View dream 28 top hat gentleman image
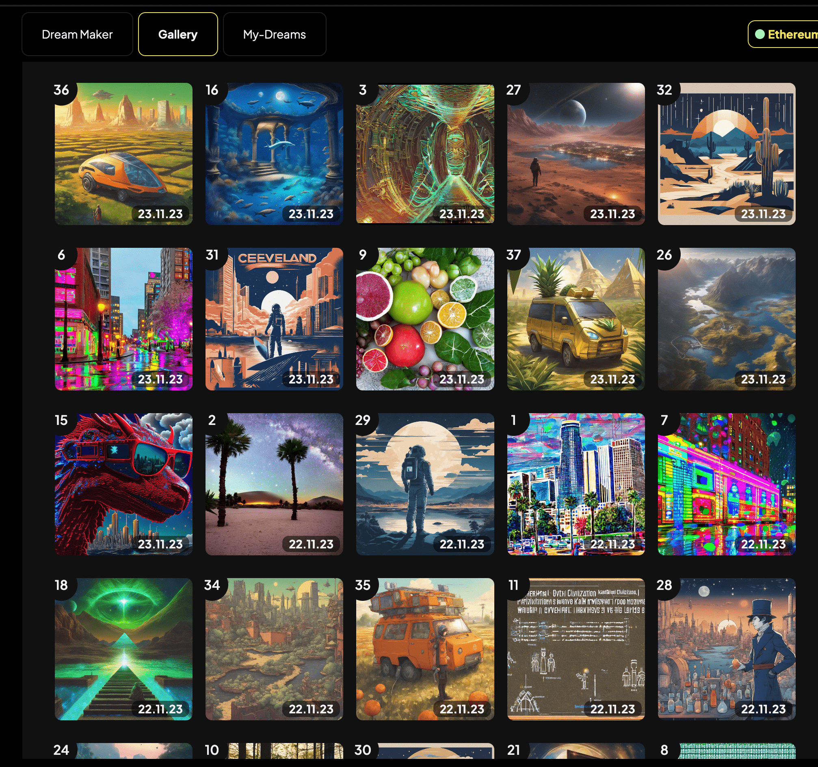The height and width of the screenshot is (767, 818). [x=726, y=649]
